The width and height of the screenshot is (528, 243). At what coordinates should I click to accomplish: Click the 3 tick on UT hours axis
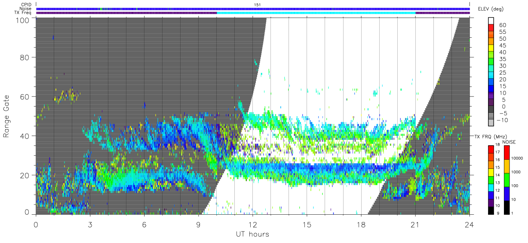pos(90,224)
